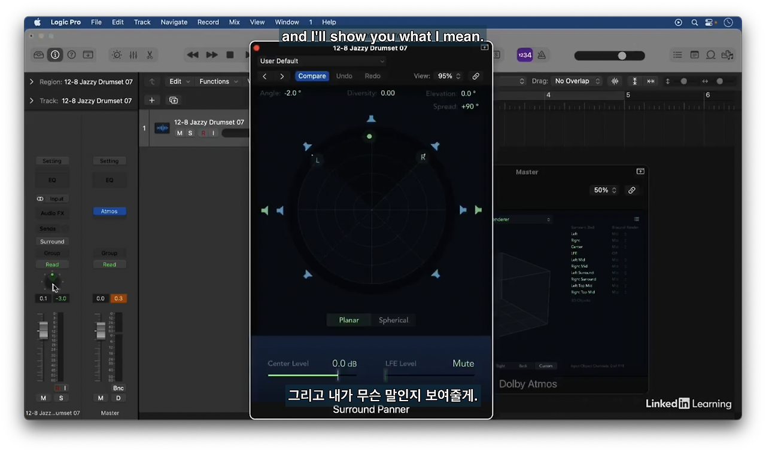Open the Track menu
Viewport: 766px width, 452px height.
click(142, 22)
